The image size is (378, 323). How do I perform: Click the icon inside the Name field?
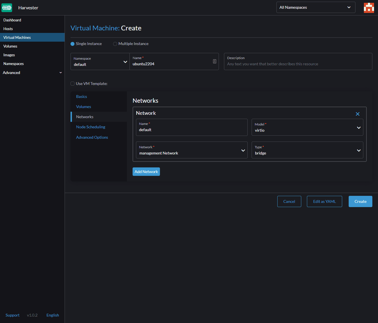click(x=214, y=61)
